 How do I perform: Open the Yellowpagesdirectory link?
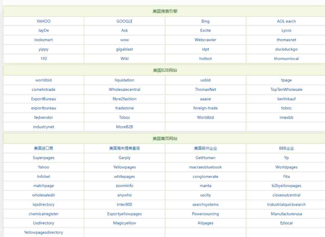tap(44, 232)
